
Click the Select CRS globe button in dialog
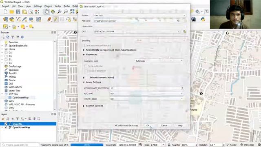[x=184, y=31]
